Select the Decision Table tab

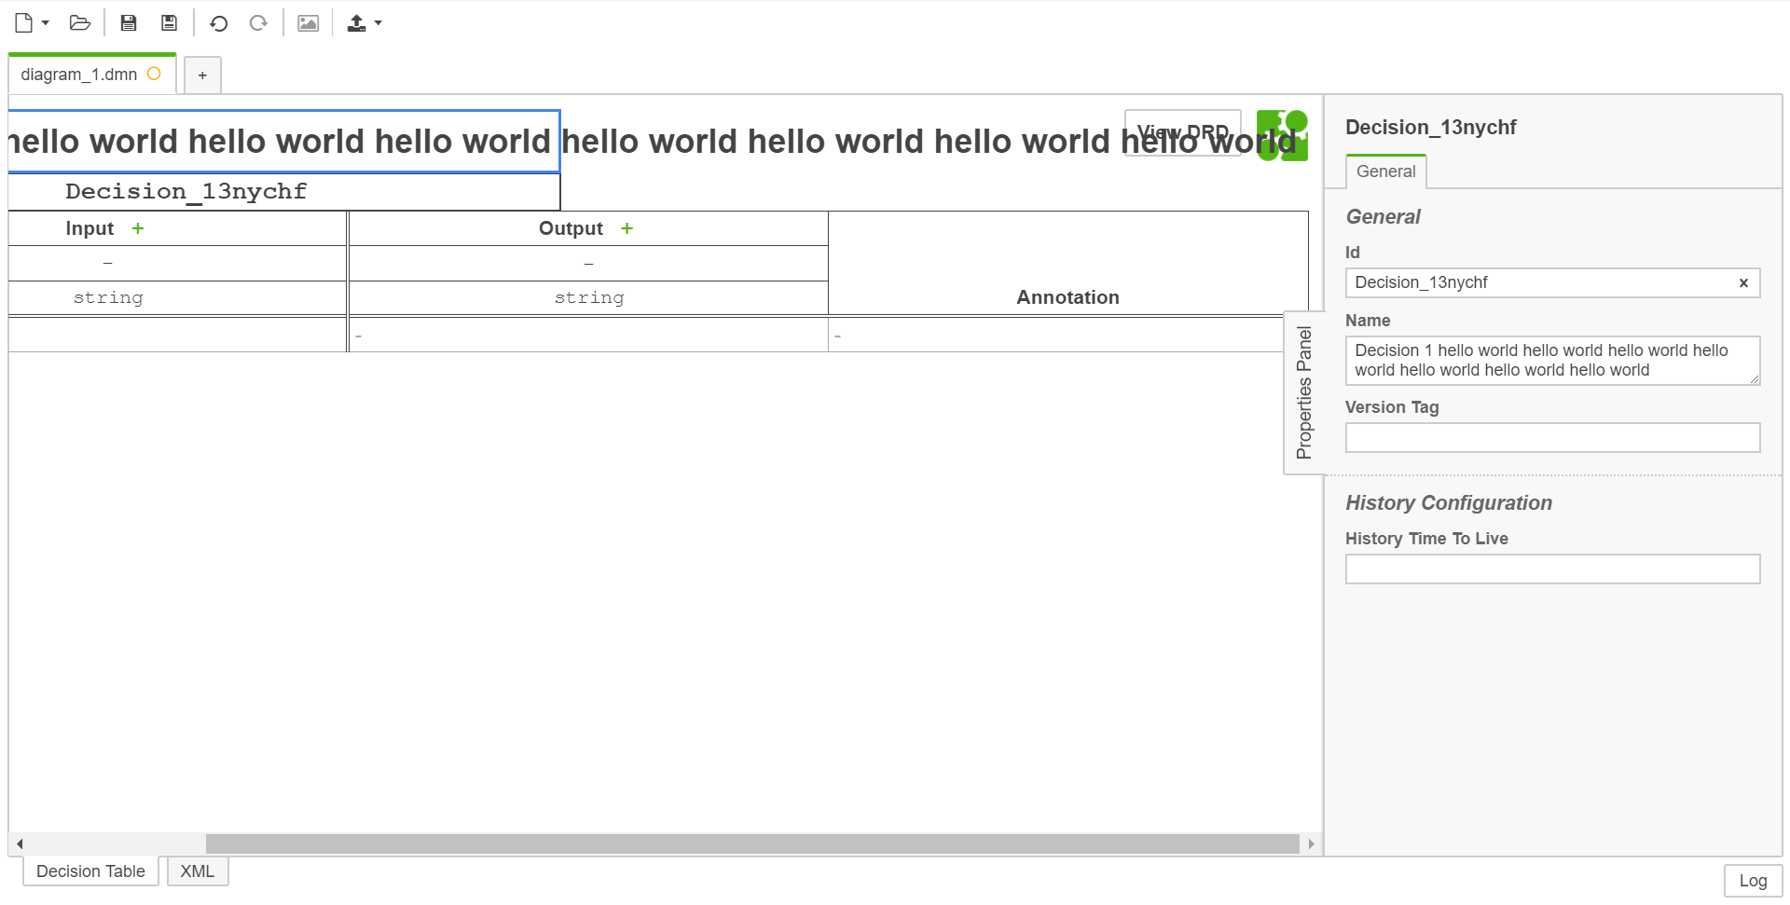click(x=89, y=871)
